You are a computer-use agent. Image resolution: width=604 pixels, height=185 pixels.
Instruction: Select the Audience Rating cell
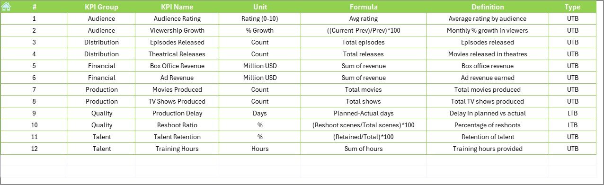(x=177, y=19)
